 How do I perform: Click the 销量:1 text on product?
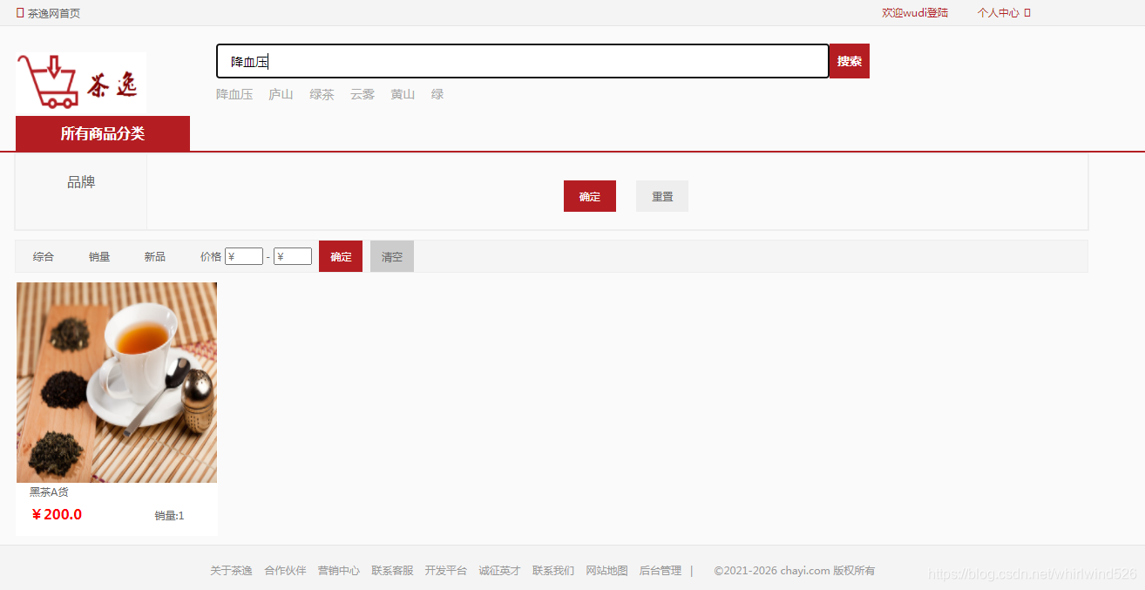point(170,516)
